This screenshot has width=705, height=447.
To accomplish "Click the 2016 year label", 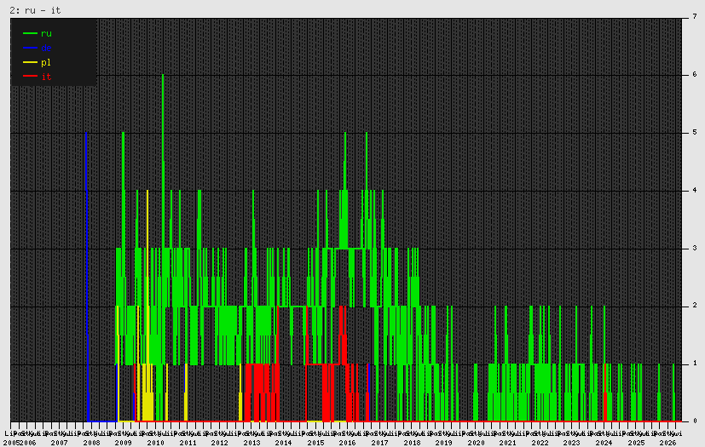I will [348, 443].
